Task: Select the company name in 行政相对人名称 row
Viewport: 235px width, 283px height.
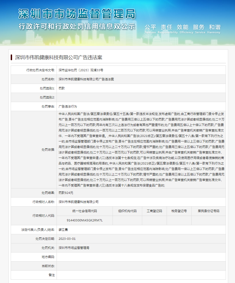Action: tap(79, 202)
